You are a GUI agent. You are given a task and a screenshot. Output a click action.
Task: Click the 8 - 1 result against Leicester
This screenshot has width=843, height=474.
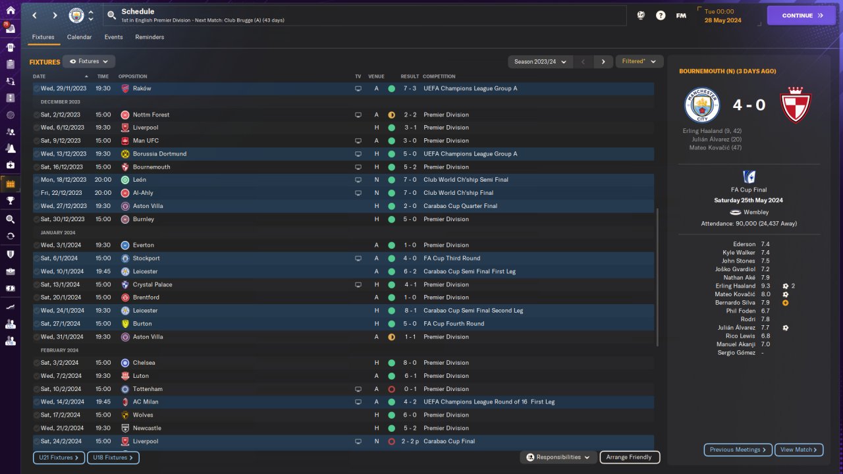tap(410, 311)
